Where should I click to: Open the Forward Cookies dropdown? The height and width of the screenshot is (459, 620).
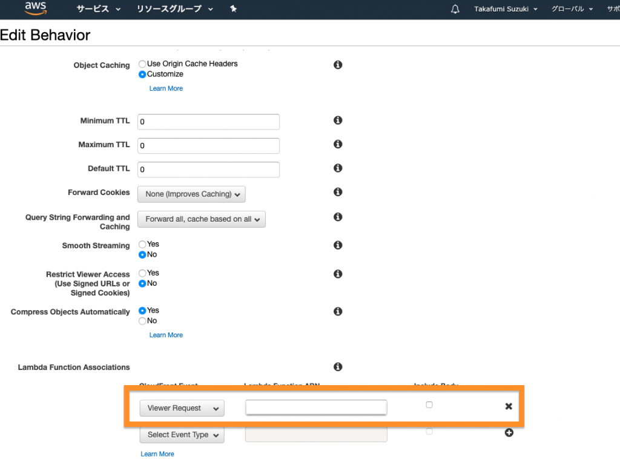coord(191,194)
